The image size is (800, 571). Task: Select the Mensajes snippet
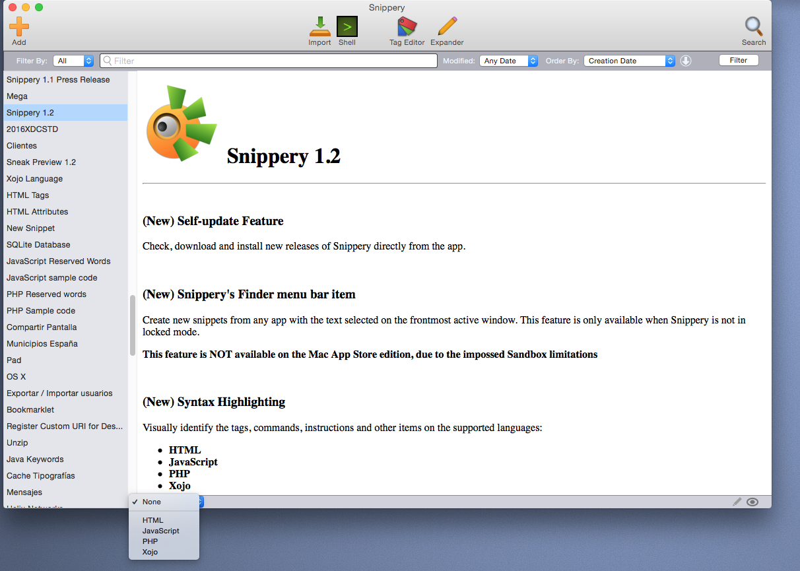click(x=65, y=492)
